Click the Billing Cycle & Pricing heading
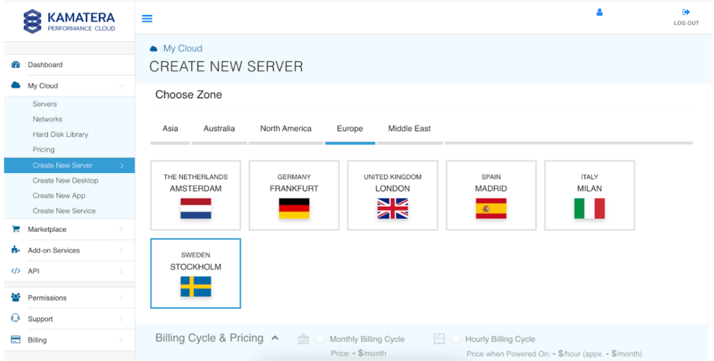Viewport: 714px width, 361px height. point(209,338)
